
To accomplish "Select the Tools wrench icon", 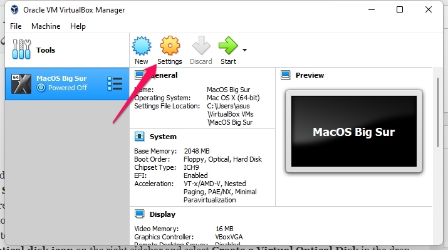I will click(x=21, y=49).
